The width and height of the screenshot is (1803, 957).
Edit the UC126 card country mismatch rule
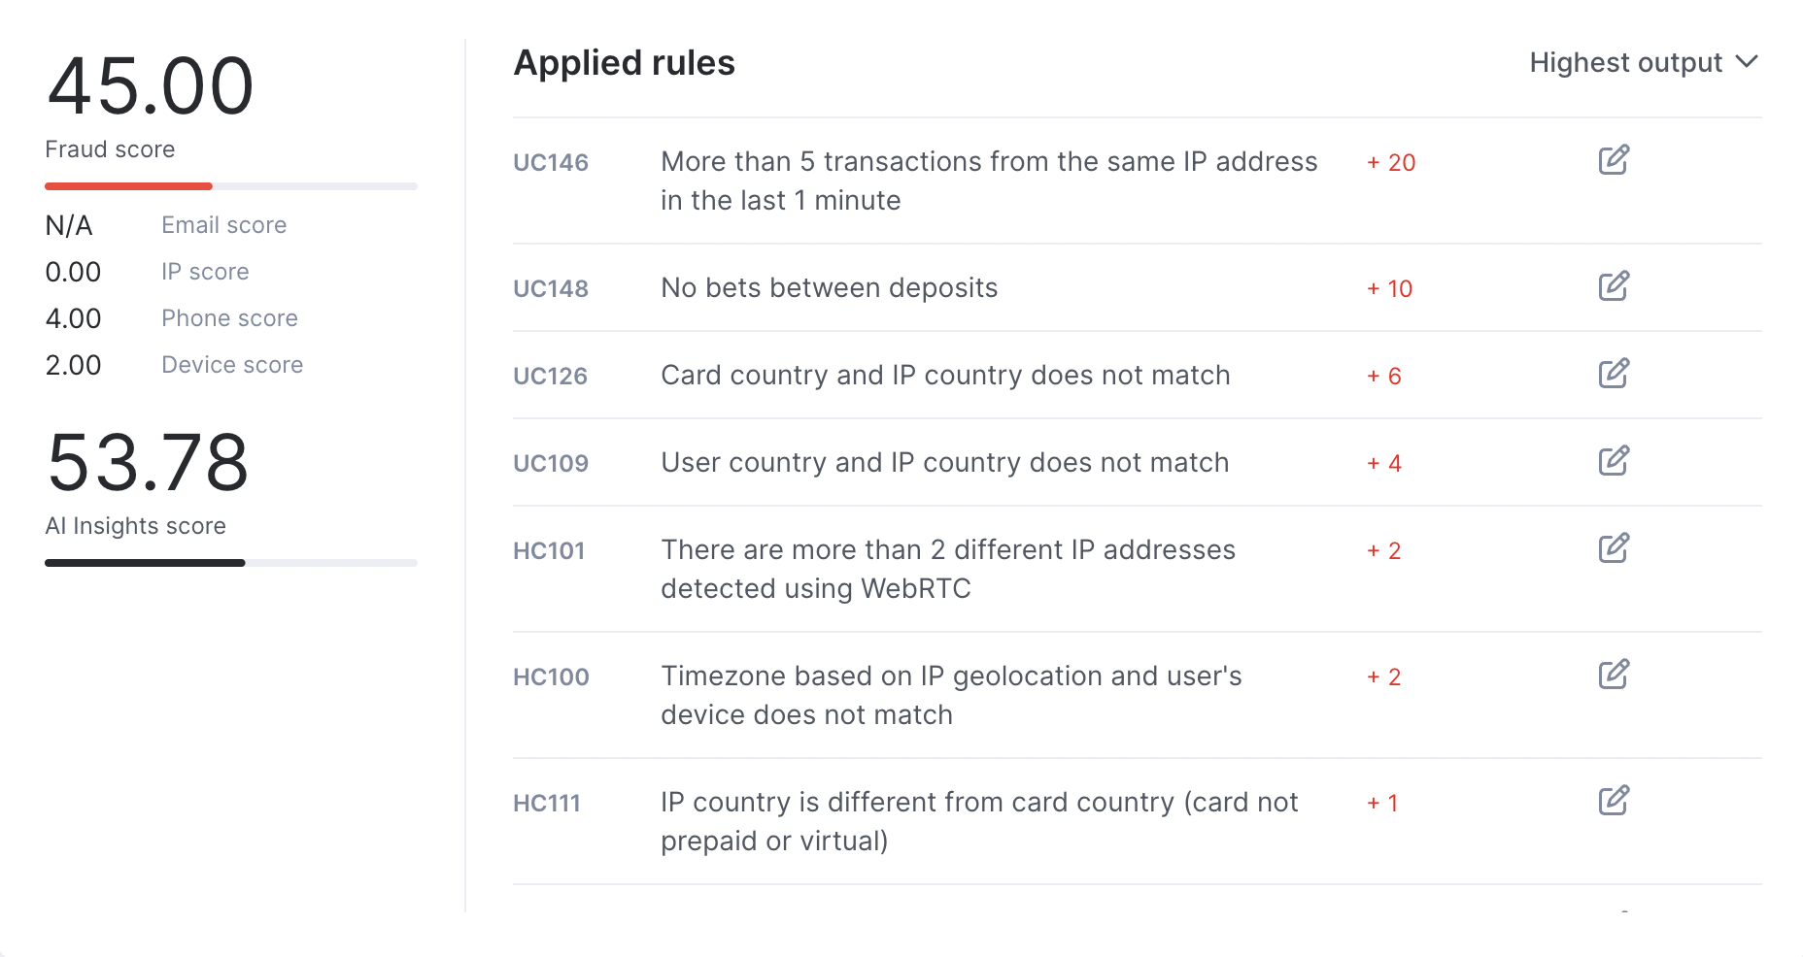pos(1614,374)
